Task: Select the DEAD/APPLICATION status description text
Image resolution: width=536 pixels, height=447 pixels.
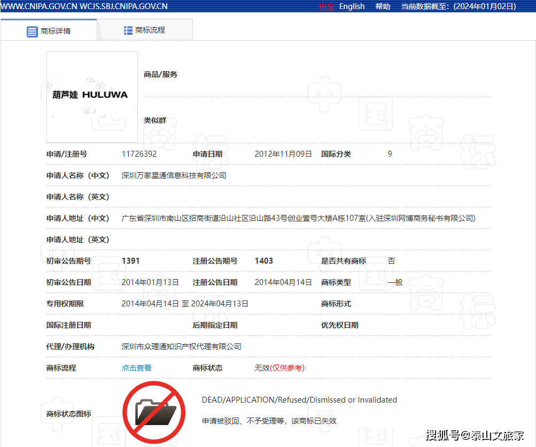Action: [299, 400]
